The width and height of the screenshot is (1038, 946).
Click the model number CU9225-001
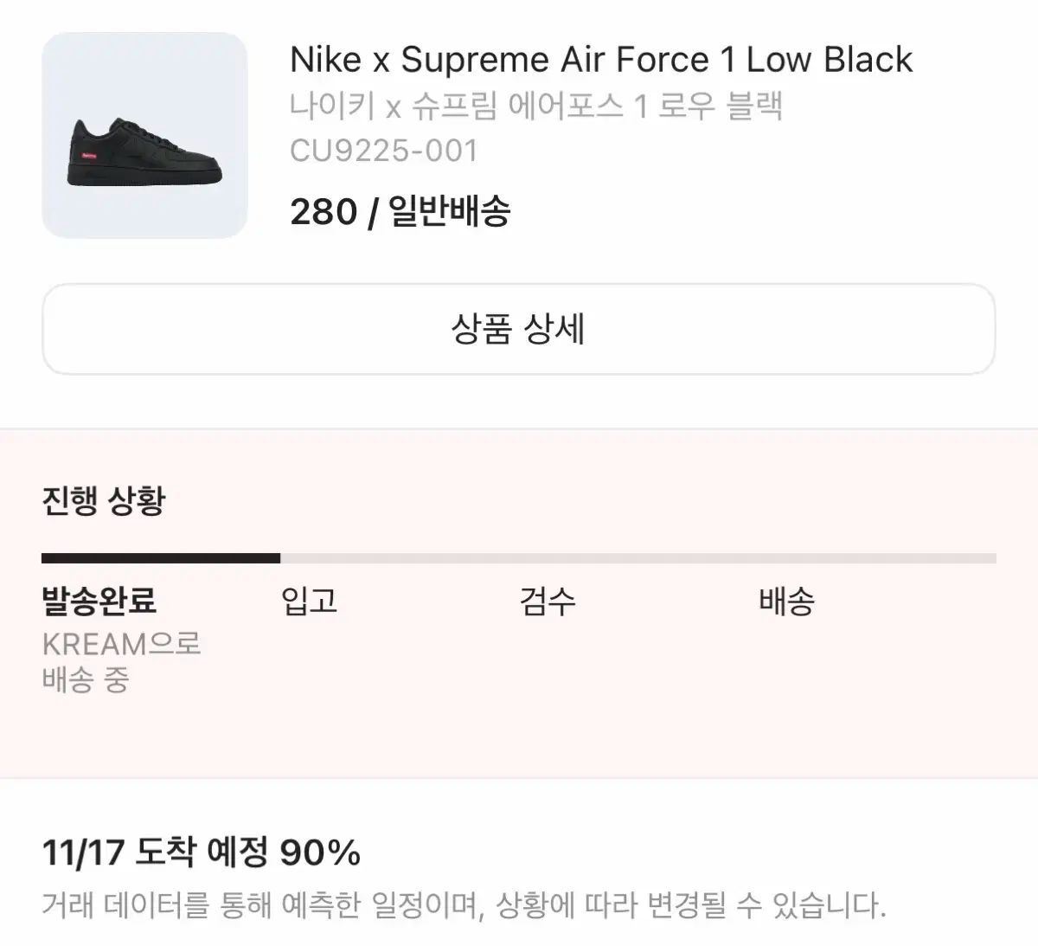point(387,152)
